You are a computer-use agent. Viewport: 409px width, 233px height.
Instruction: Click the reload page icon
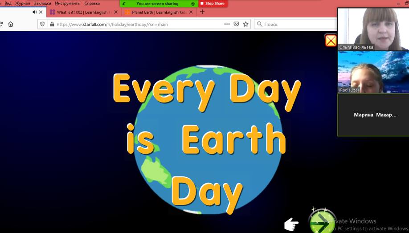tap(1, 24)
